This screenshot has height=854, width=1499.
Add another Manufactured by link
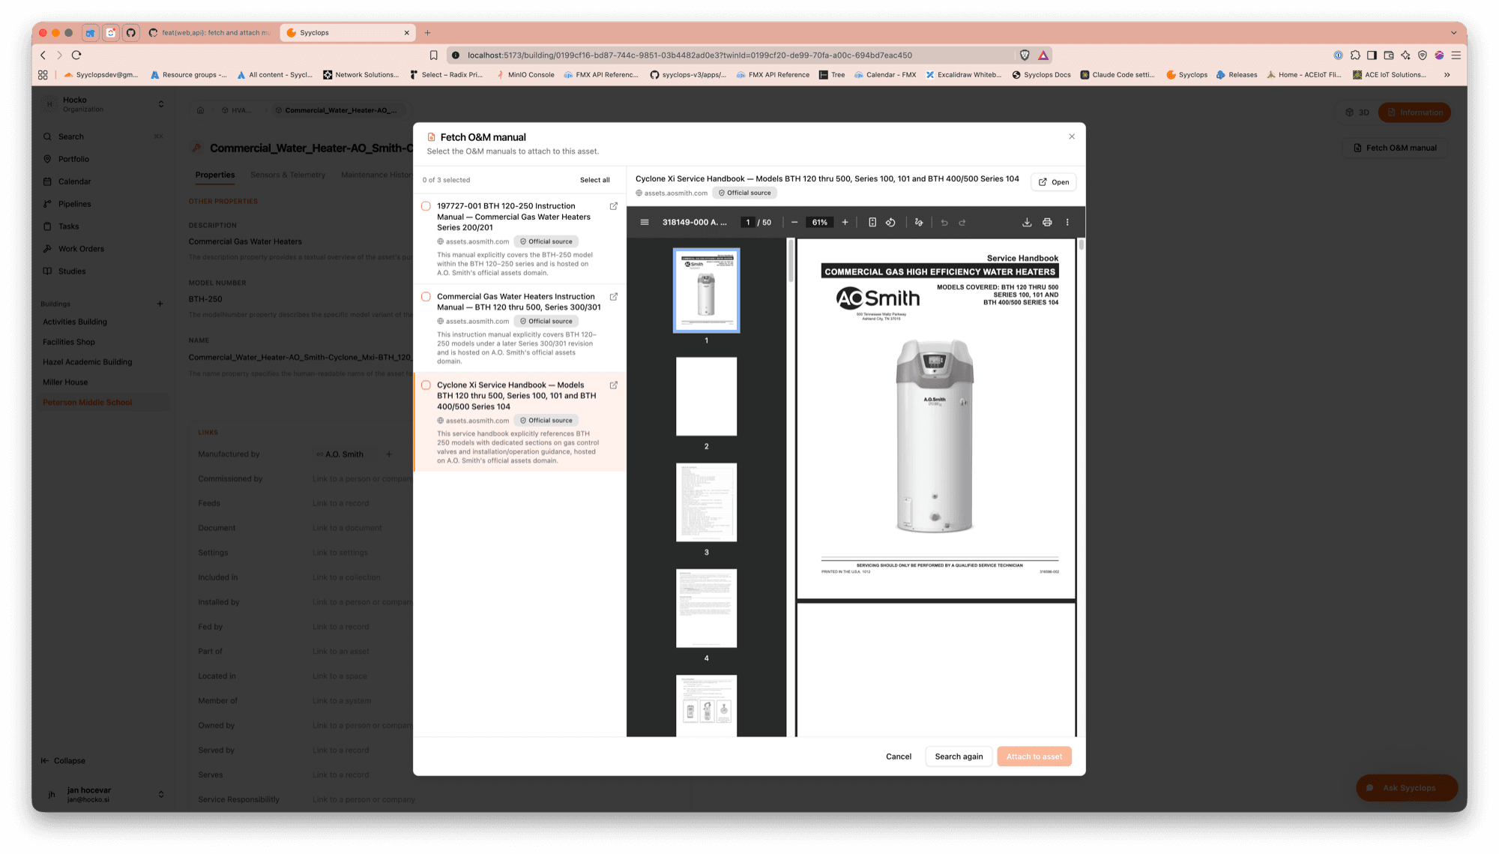tap(389, 454)
